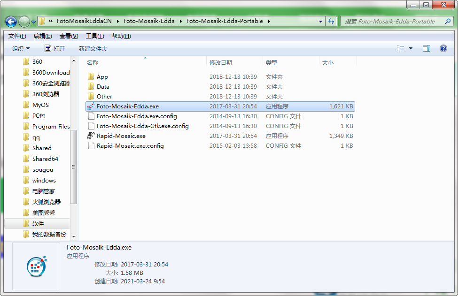Click the folder icon in address bar

click(42, 21)
